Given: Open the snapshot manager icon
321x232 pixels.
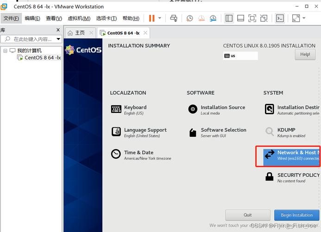Looking at the screenshot, I should click(x=213, y=18).
